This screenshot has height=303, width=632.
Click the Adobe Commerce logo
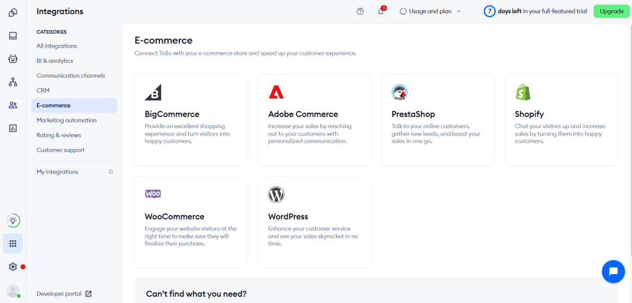(x=276, y=92)
